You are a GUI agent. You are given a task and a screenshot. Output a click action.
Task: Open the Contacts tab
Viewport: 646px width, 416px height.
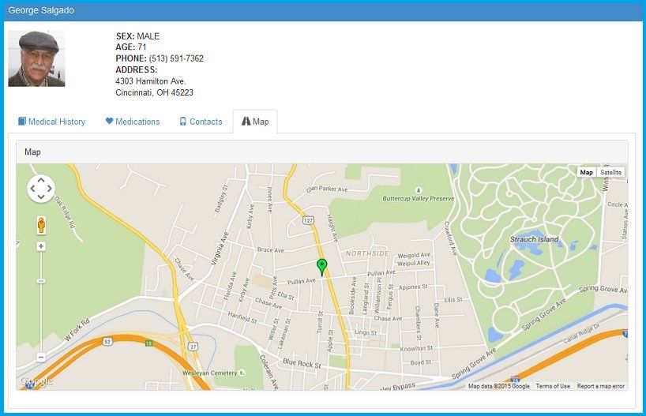[x=201, y=122]
